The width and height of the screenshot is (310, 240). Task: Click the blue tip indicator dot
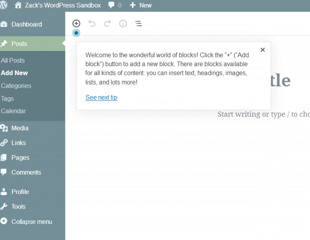76,33
